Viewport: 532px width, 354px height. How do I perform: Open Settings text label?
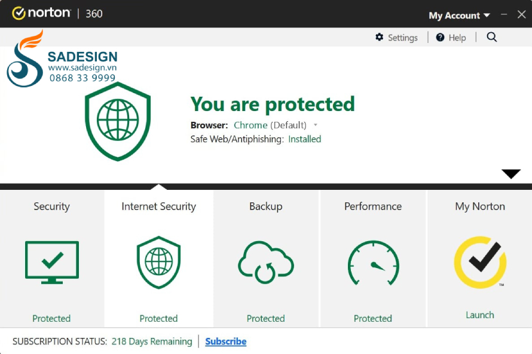coord(403,38)
